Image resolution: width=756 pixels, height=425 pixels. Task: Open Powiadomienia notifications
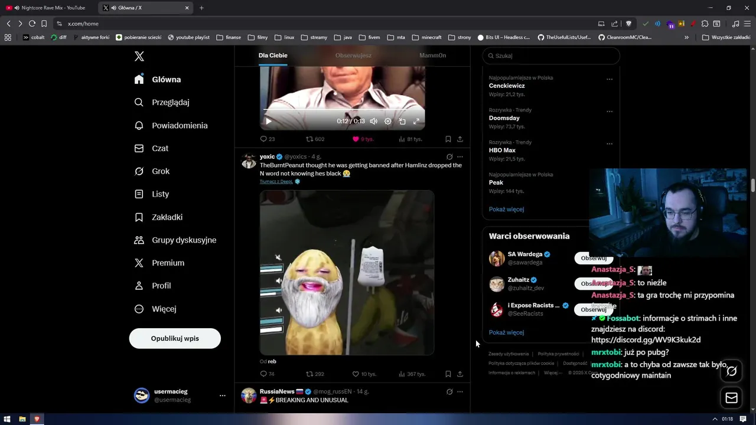[171, 125]
